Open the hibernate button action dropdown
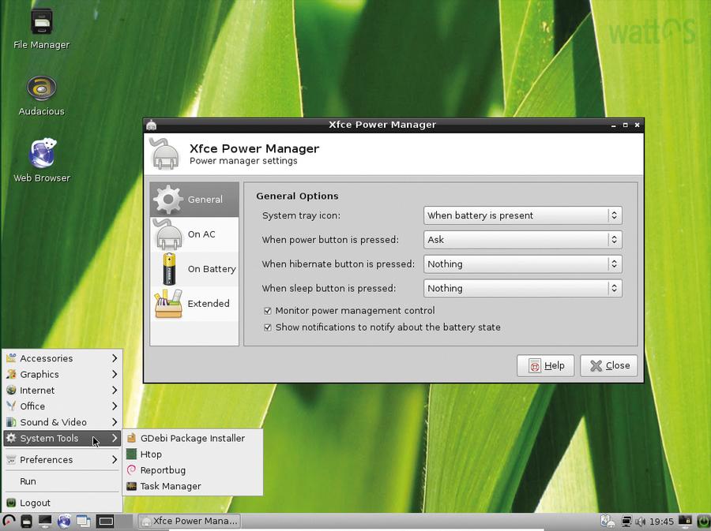Viewport: 711px width, 531px height. [x=522, y=264]
